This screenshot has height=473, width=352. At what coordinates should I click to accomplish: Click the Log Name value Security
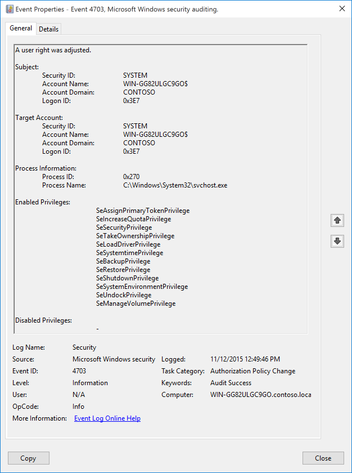tap(84, 347)
